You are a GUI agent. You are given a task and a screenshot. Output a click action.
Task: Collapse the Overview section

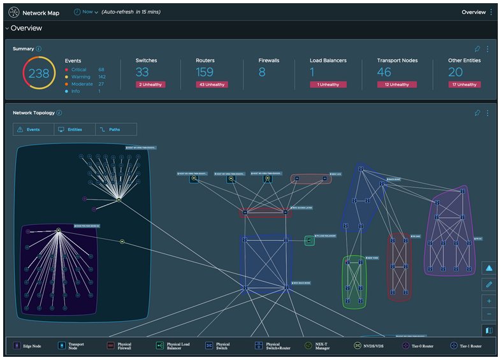click(x=7, y=29)
